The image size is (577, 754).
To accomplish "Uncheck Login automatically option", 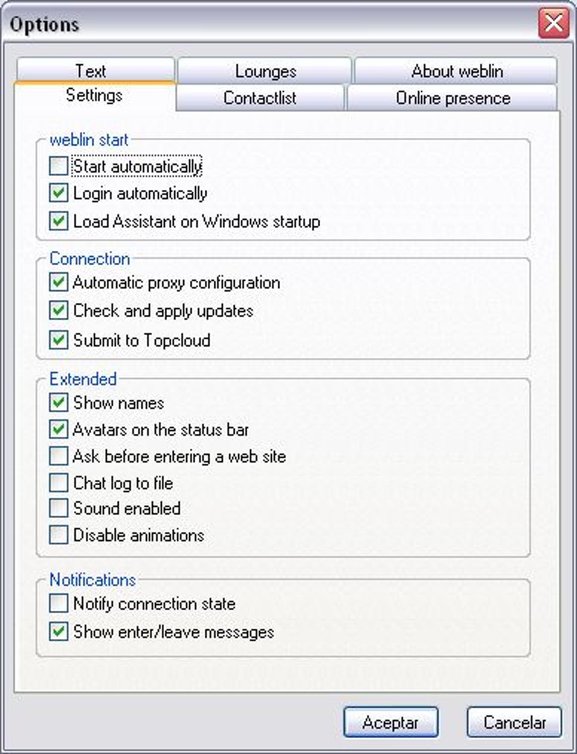I will pyautogui.click(x=58, y=193).
